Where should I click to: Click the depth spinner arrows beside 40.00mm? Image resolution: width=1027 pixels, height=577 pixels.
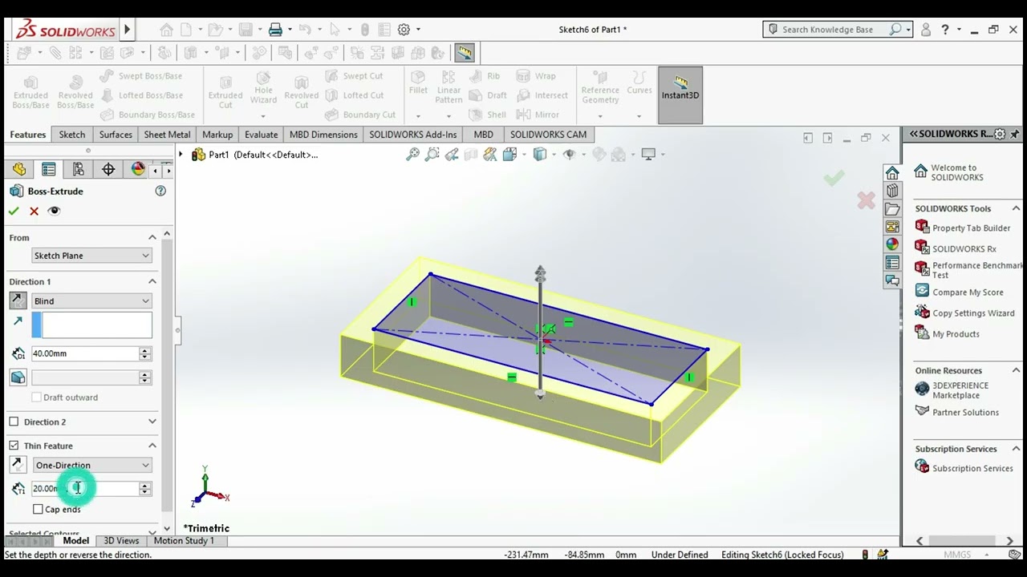145,353
